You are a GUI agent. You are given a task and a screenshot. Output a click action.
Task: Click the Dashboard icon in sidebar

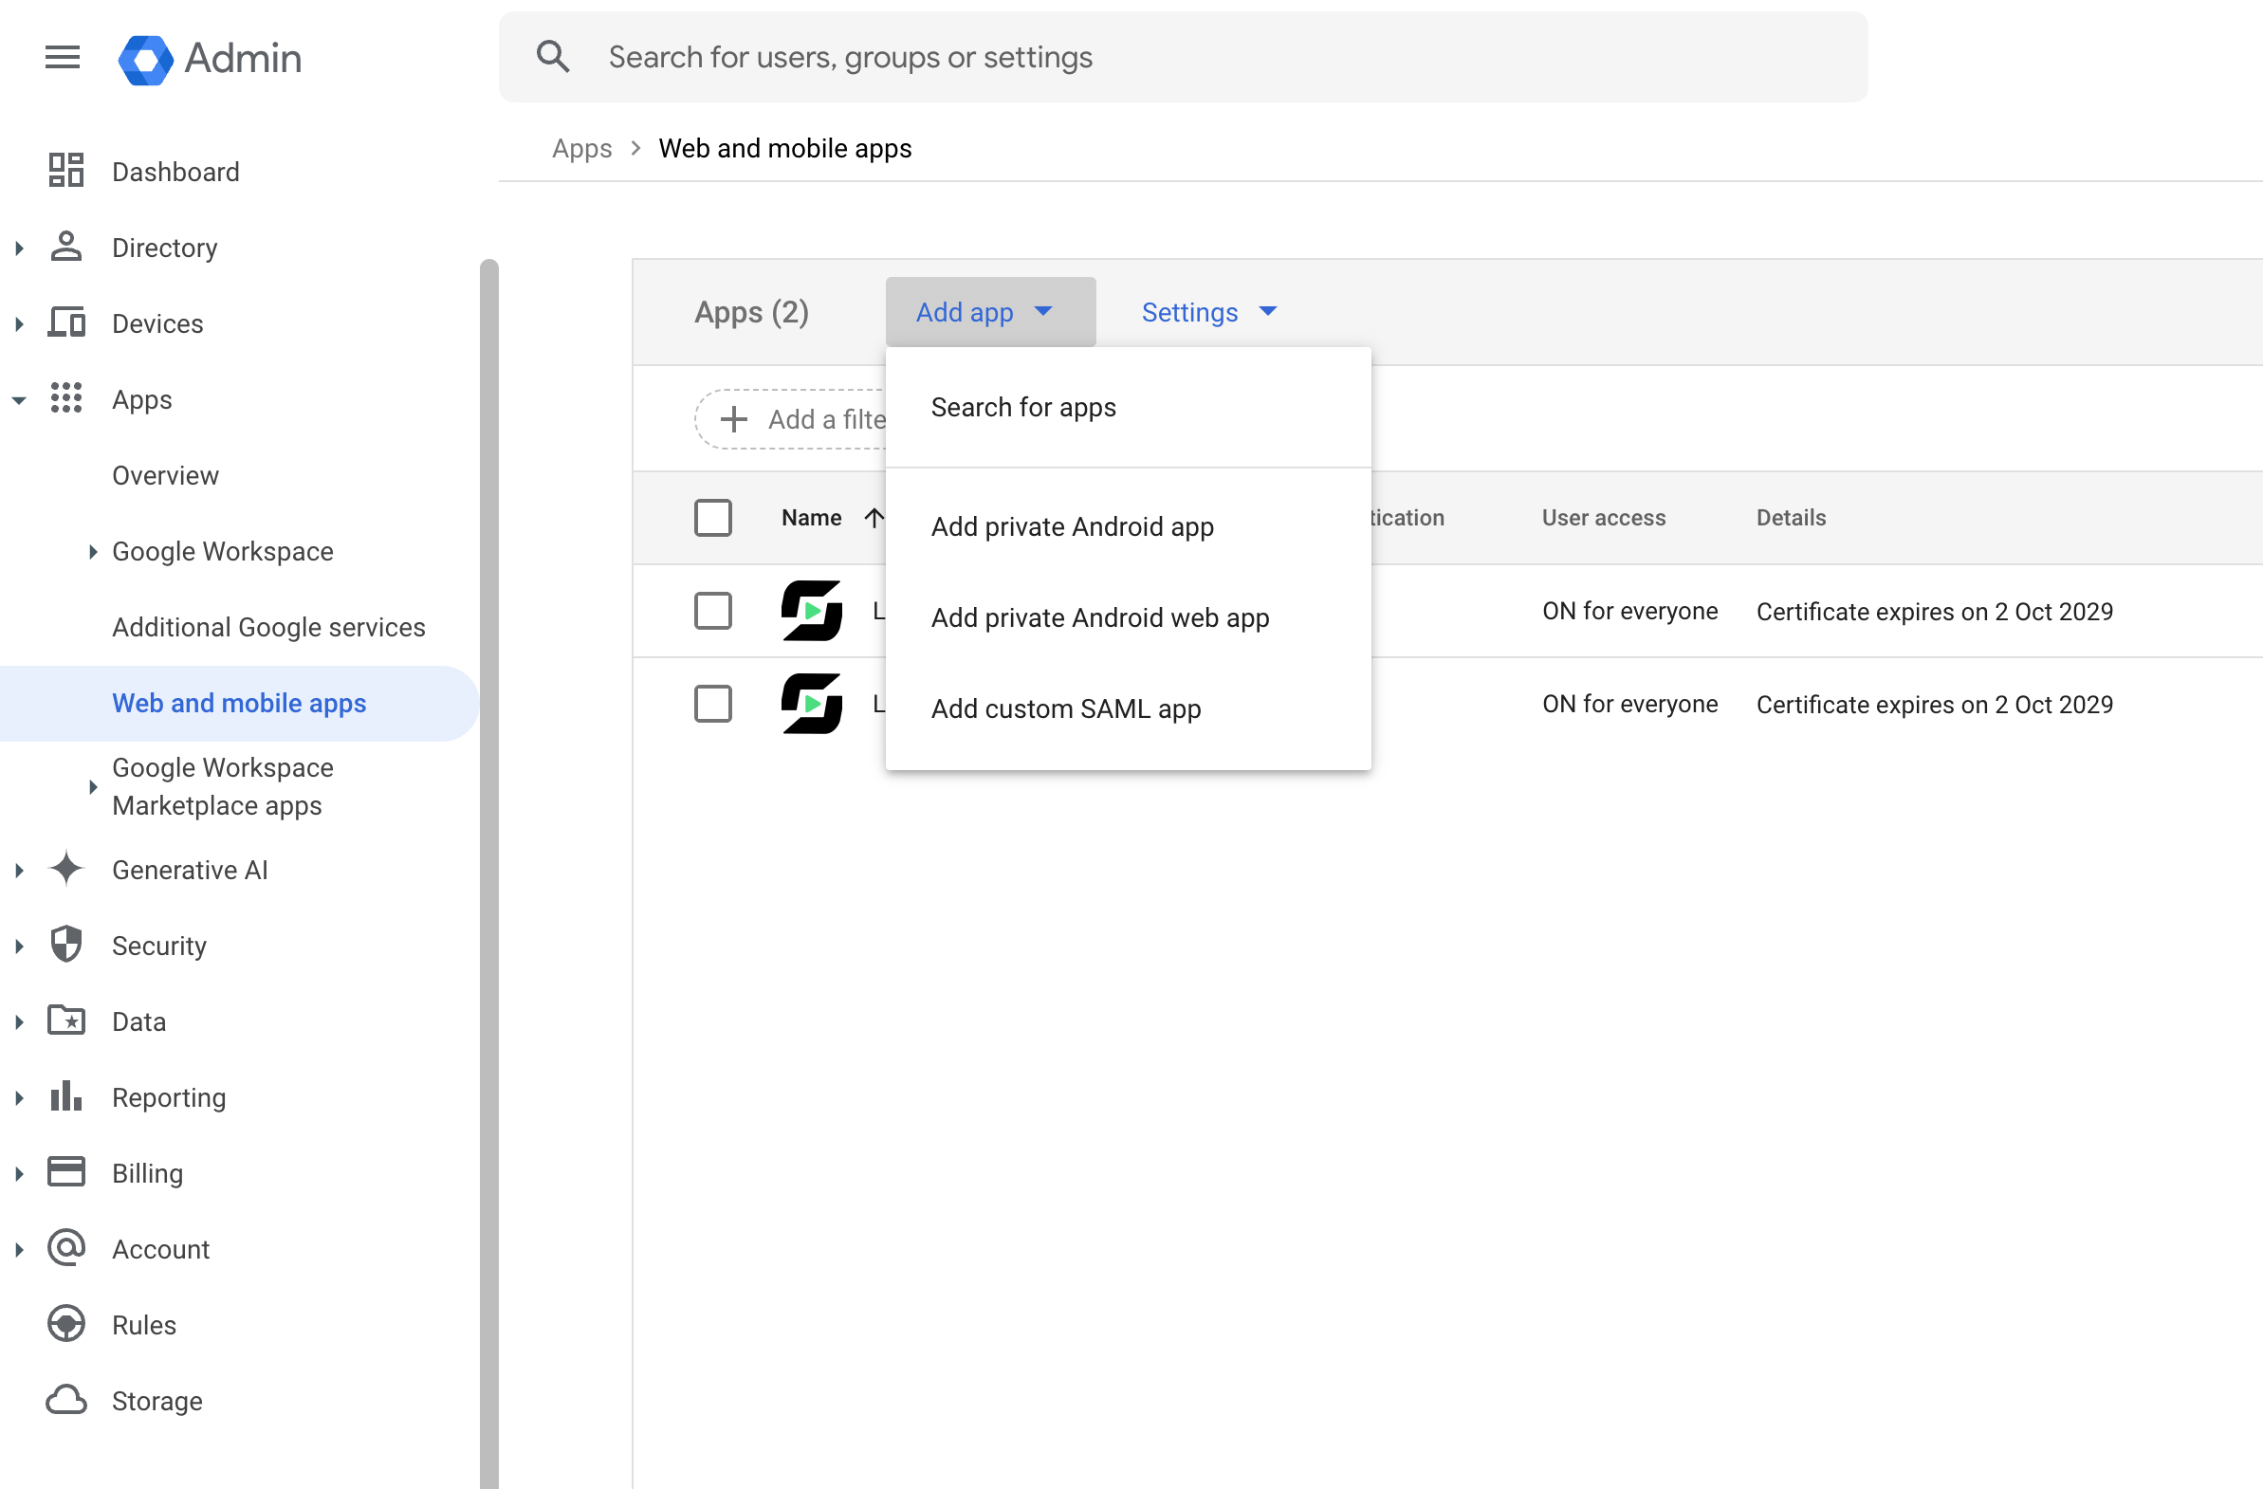pyautogui.click(x=66, y=171)
